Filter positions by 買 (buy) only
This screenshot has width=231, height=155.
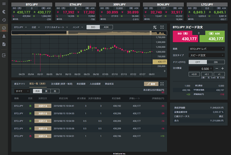(x=46, y=91)
